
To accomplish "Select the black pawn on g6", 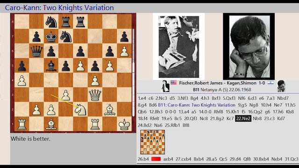I will (109, 51).
